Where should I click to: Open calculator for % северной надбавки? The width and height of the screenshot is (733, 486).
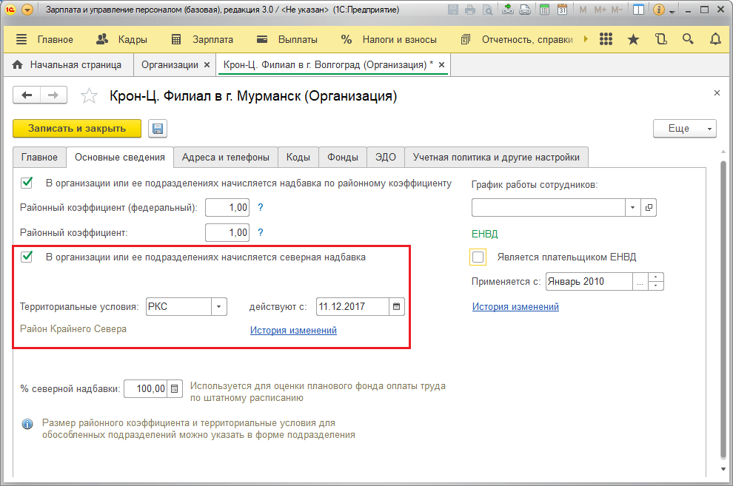coord(175,388)
